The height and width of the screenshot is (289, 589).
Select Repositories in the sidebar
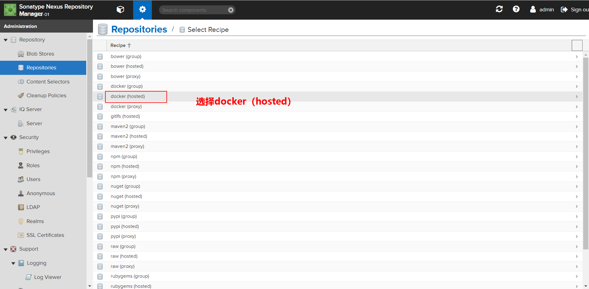click(x=43, y=68)
